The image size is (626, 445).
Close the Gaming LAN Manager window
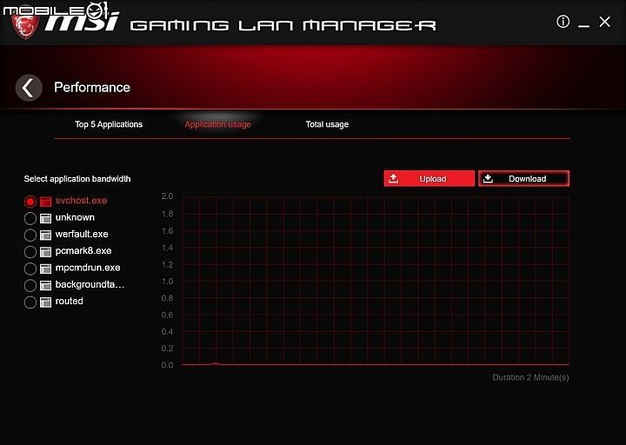click(x=604, y=22)
